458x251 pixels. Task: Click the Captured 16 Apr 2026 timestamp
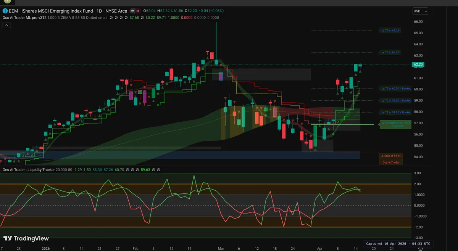(x=398, y=243)
